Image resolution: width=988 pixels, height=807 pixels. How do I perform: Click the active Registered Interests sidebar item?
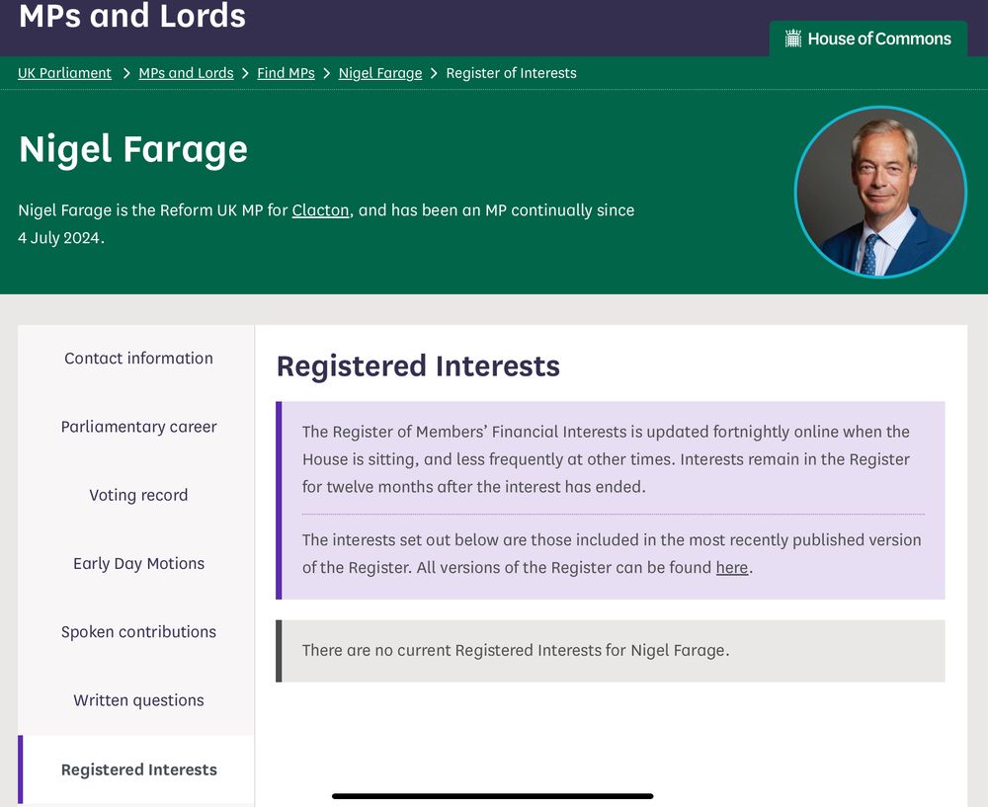coord(136,769)
